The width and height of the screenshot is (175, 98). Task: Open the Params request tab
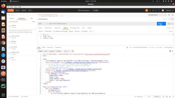click(40, 28)
